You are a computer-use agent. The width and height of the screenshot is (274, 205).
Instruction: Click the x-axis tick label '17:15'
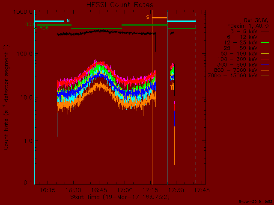[150, 190]
